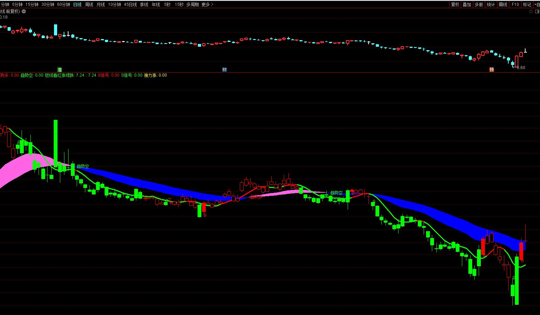Add stock via +自 button

coord(537,4)
